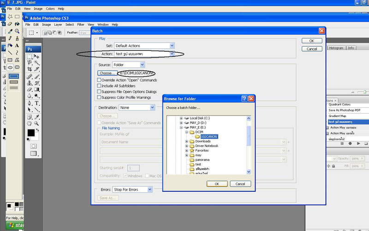Open the Set dropdown showing Default Actions
369x231 pixels.
click(144, 46)
